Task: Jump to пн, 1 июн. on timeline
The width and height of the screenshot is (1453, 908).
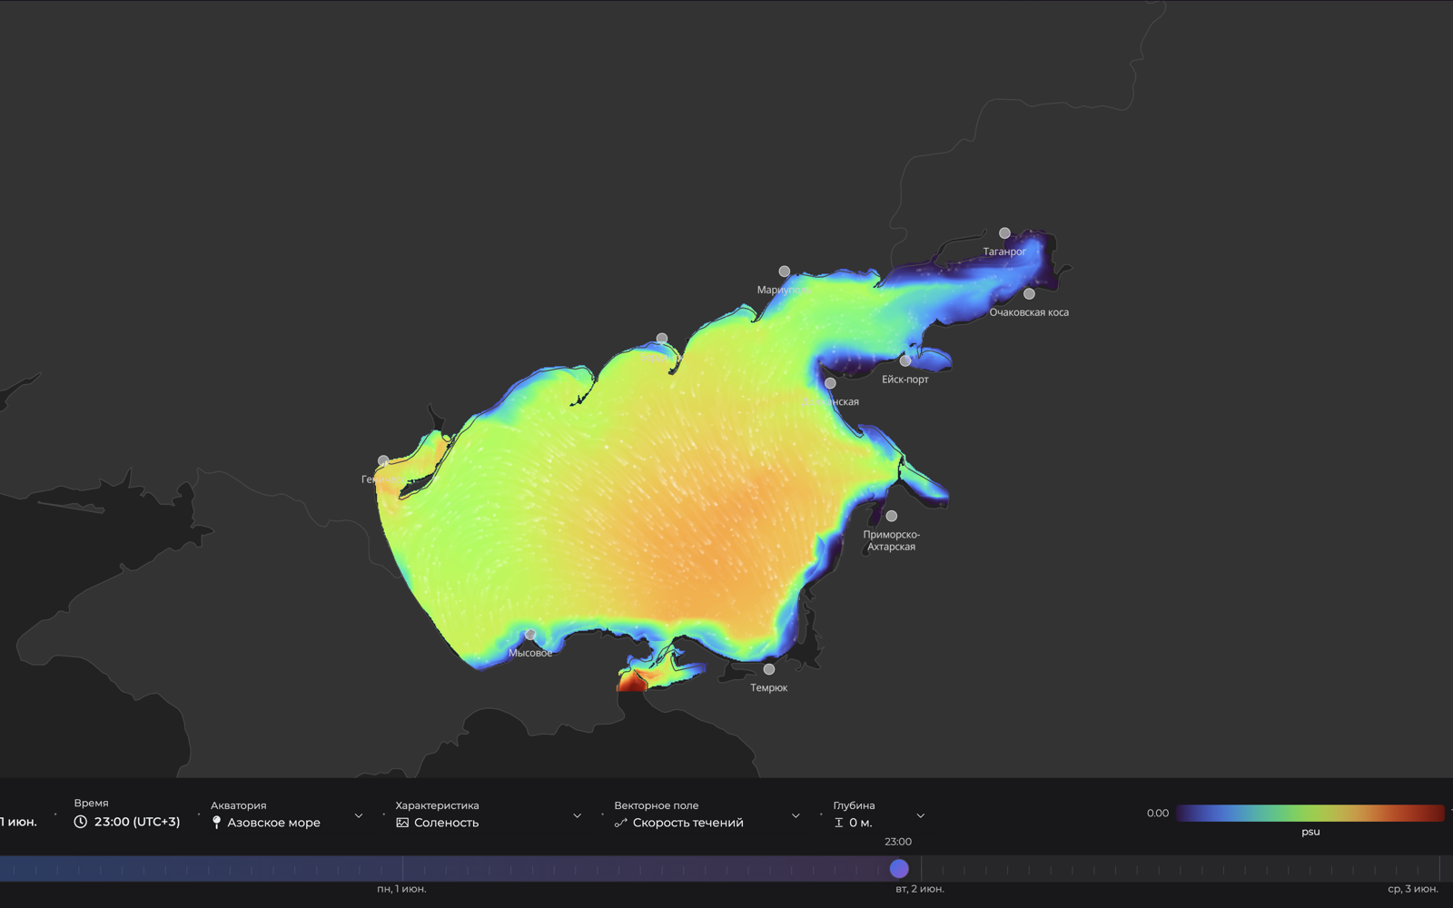Action: point(401,889)
